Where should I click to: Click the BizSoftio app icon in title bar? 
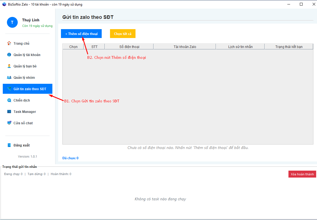click(x=4, y=4)
